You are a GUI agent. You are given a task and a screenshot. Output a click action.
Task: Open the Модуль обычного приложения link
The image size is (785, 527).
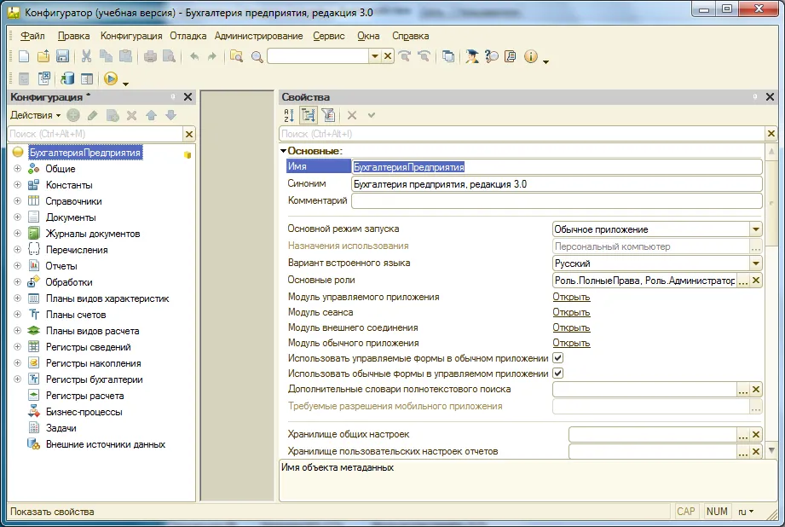point(571,343)
